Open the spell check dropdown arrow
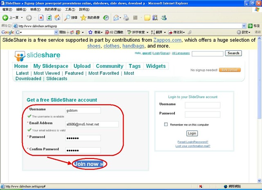Image resolution: width=262 pixels, height=190 pixels. click(x=147, y=32)
